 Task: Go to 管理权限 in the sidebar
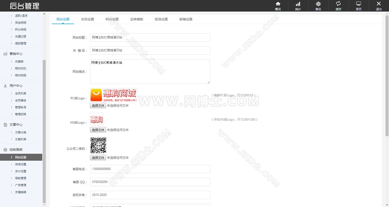pos(21,114)
